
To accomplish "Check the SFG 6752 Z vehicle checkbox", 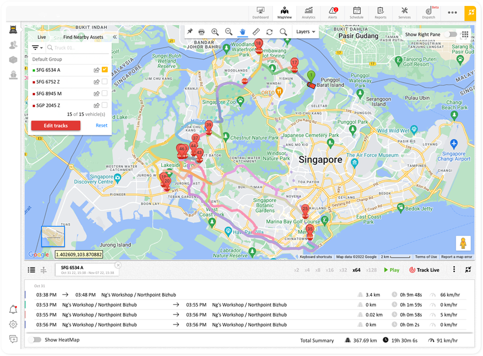I will tap(105, 82).
